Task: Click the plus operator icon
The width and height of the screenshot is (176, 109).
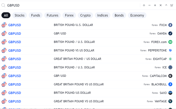Action: point(155,5)
